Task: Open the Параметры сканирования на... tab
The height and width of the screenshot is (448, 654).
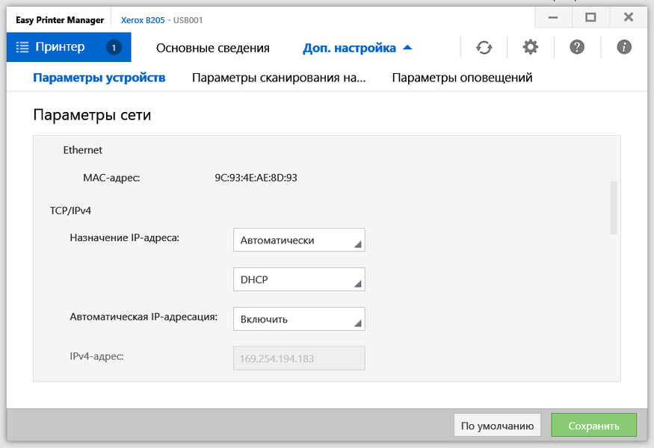Action: click(279, 78)
